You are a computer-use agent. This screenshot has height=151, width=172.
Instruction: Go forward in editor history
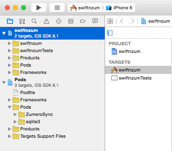(x=133, y=21)
